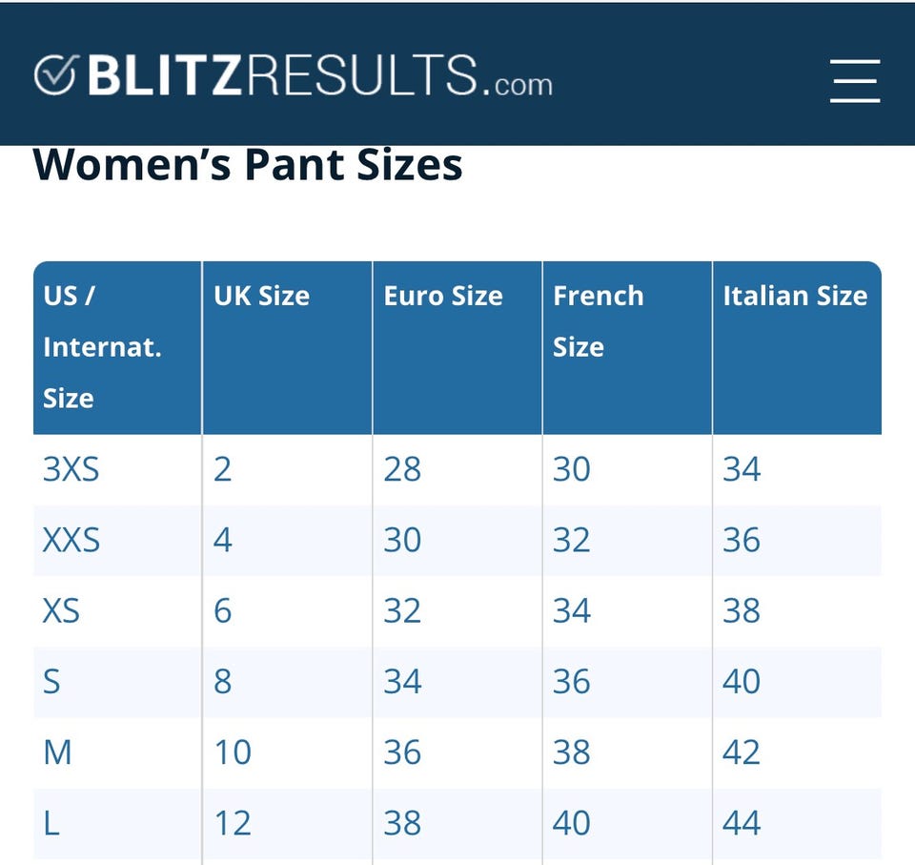This screenshot has width=915, height=865.
Task: Click the M size row label
Action: pos(57,752)
